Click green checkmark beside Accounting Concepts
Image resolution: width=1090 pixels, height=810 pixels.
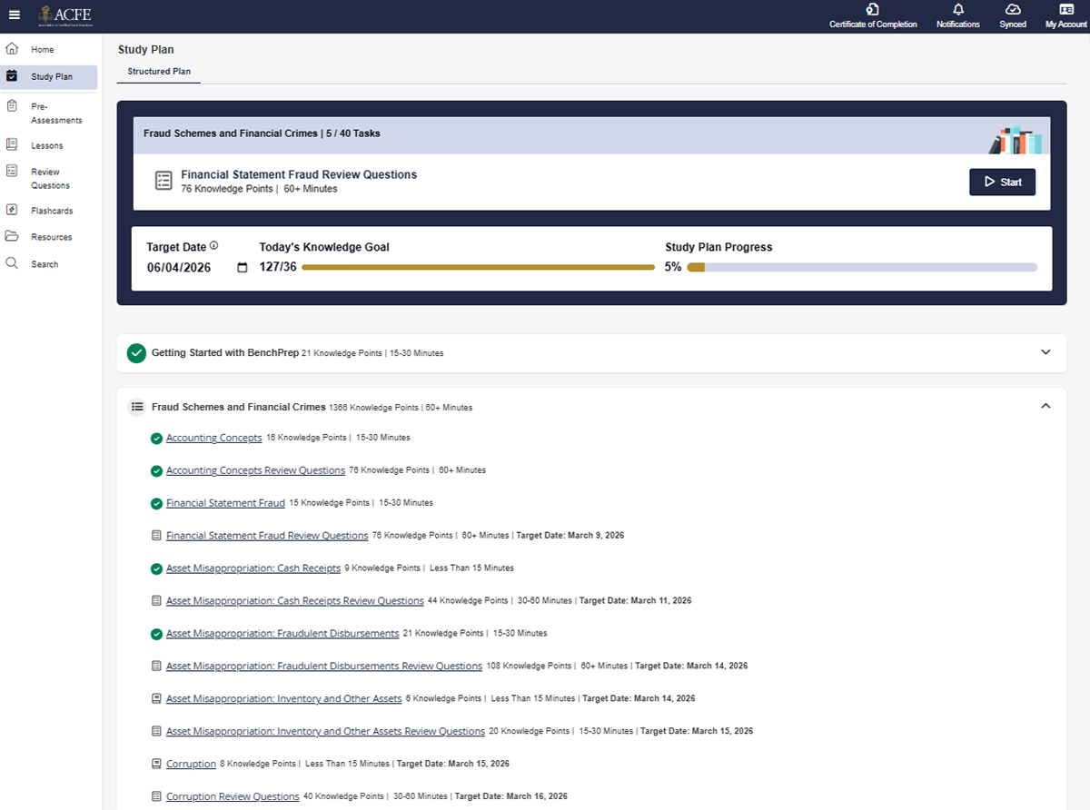coord(156,439)
